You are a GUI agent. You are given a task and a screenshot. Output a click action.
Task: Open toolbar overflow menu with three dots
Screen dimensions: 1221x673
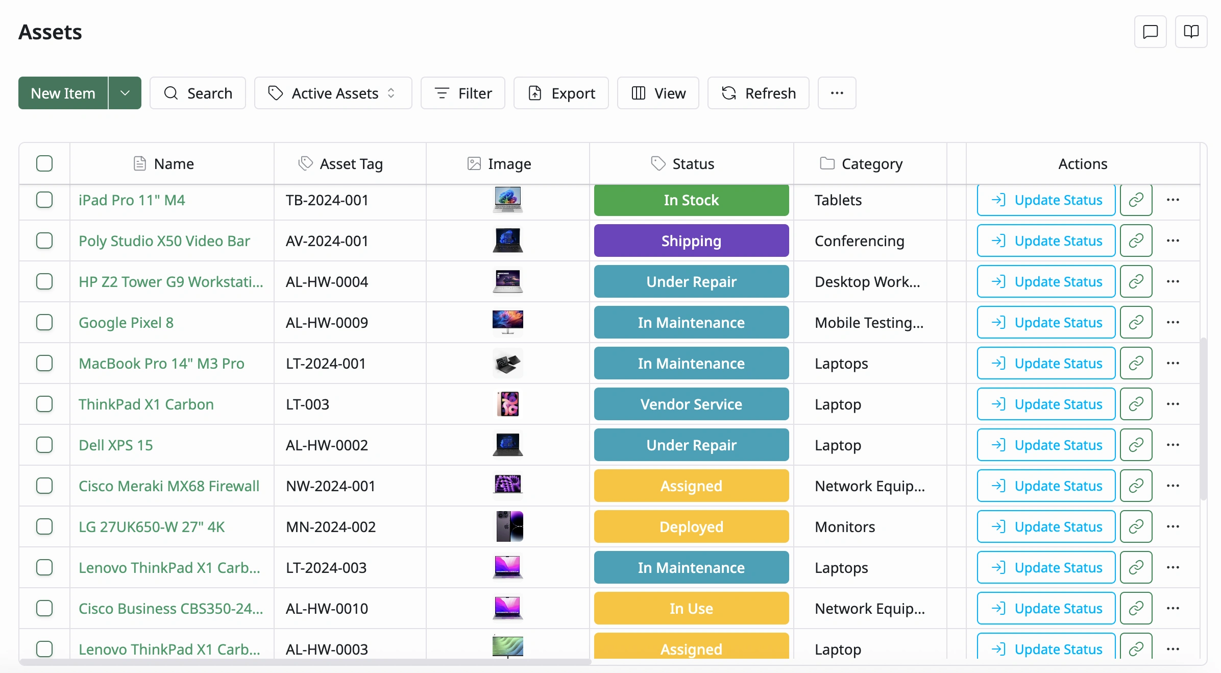837,93
